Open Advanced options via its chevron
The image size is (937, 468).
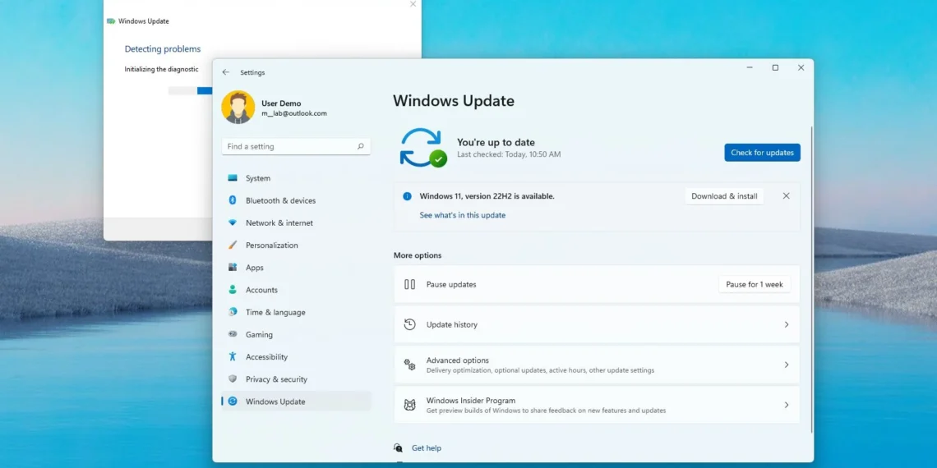(787, 365)
